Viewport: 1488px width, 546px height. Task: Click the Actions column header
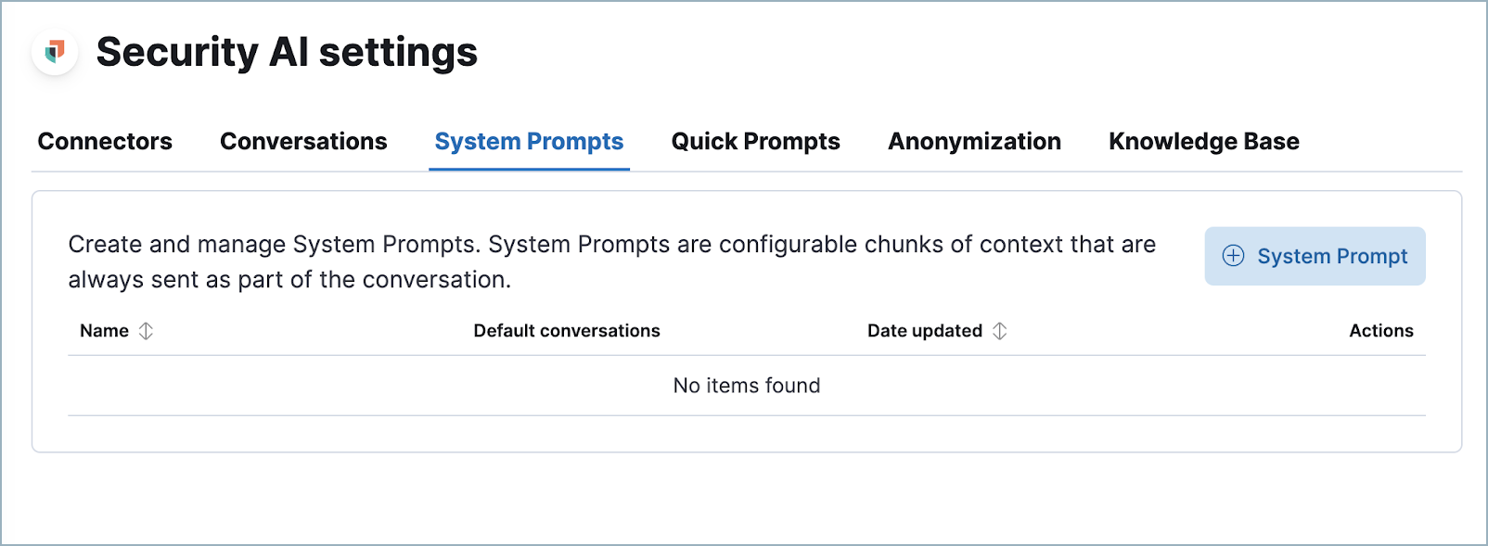coord(1381,330)
